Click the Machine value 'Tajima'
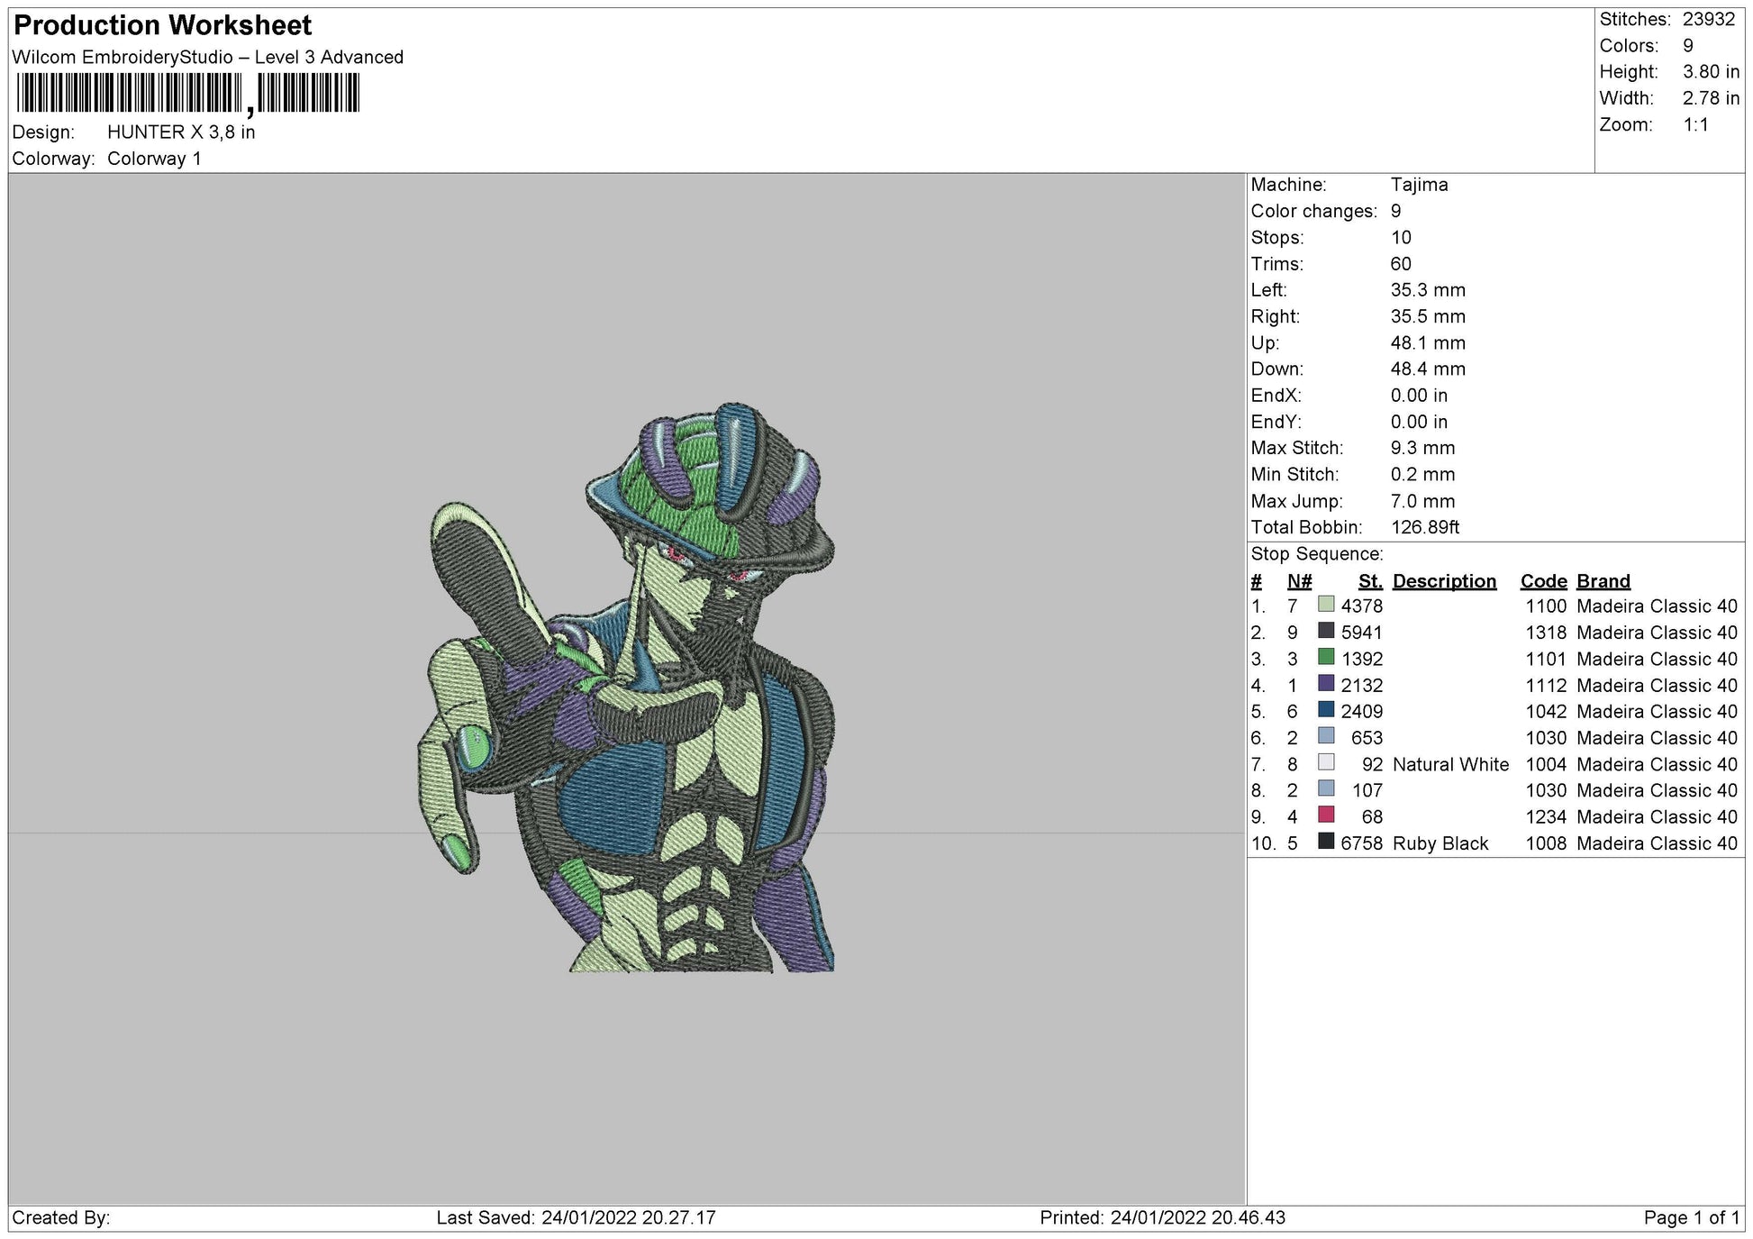 point(1419,185)
